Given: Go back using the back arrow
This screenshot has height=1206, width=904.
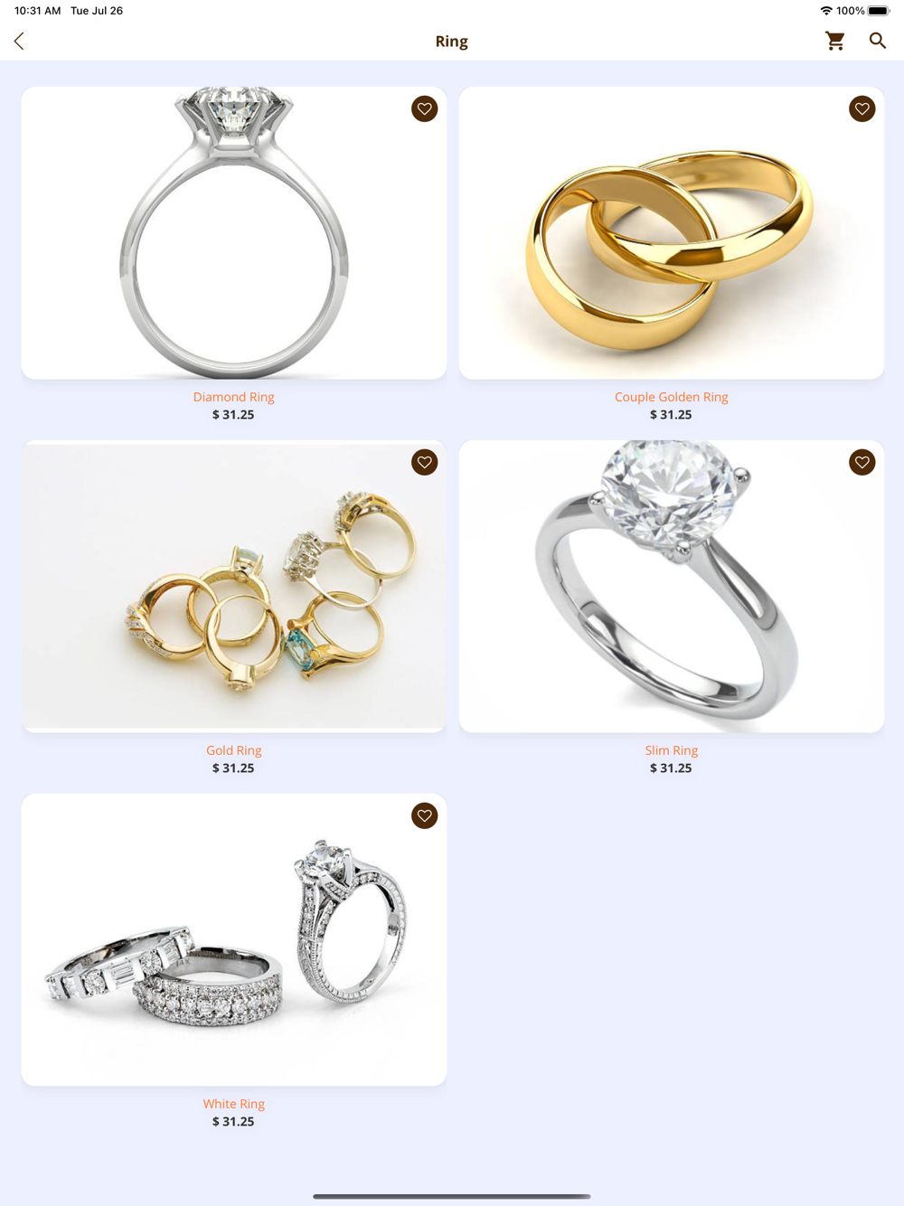Looking at the screenshot, I should (x=19, y=41).
